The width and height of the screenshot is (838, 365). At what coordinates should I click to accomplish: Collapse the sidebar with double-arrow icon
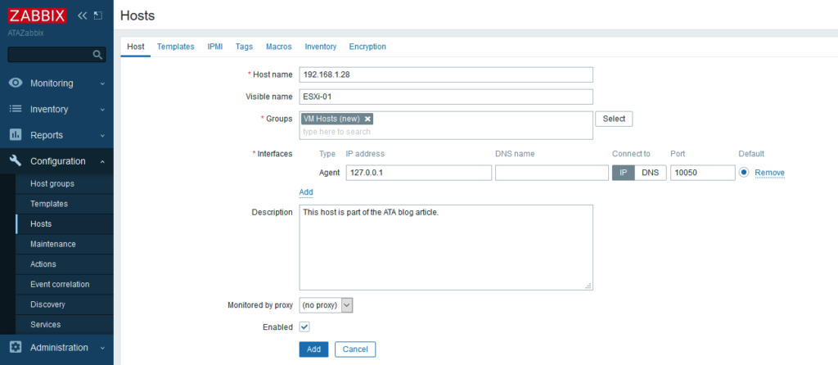click(x=82, y=16)
